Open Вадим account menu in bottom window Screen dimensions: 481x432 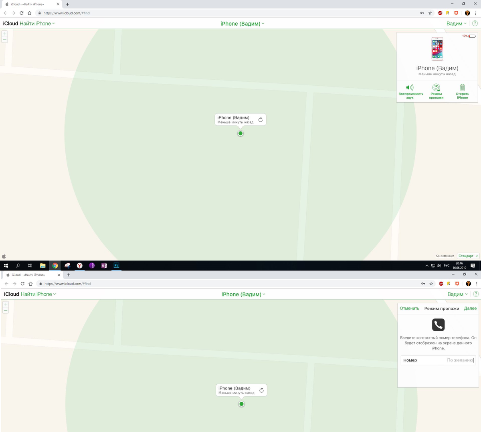pos(457,294)
